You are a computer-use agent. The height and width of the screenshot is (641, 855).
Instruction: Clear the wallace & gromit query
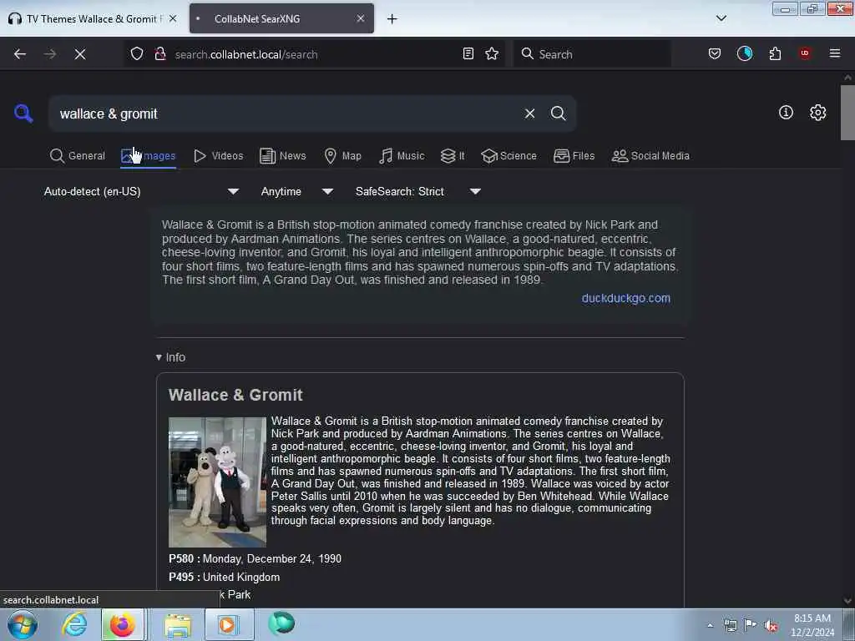point(529,114)
